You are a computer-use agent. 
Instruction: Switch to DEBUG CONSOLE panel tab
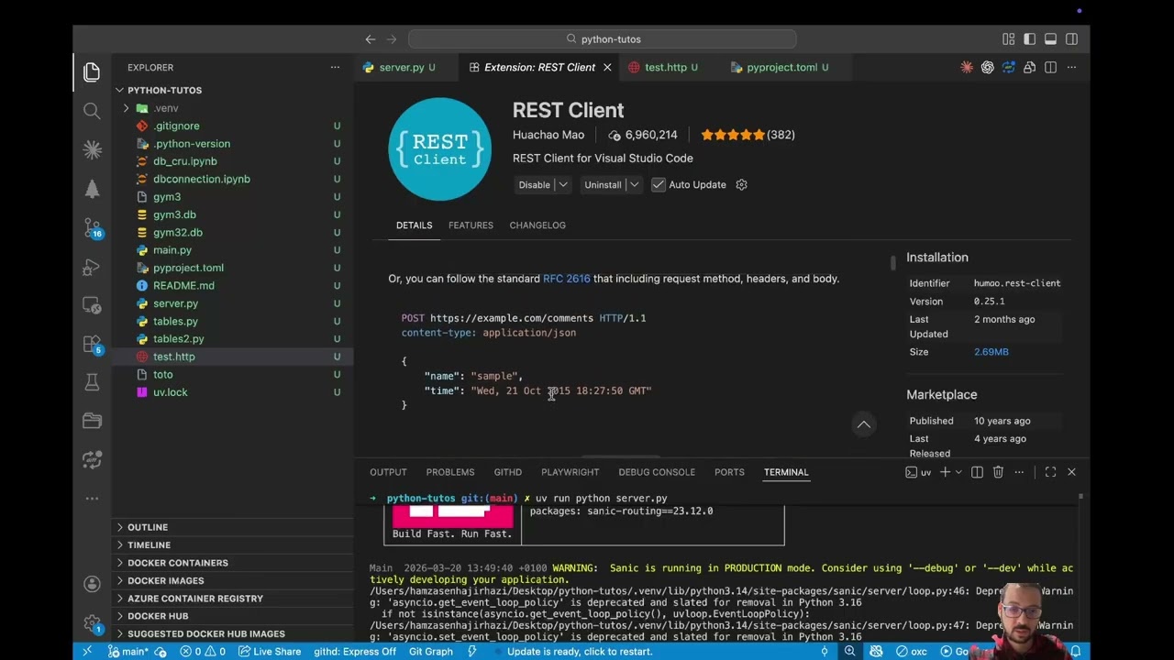tap(657, 472)
